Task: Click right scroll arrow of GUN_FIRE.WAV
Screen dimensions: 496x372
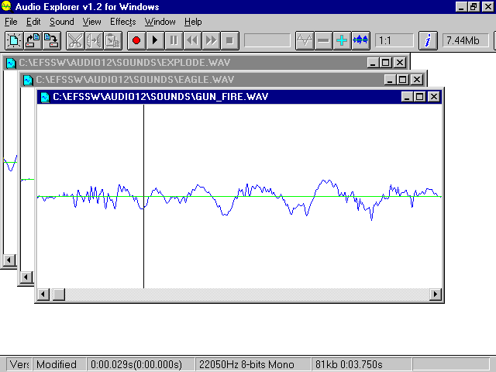Action: tap(436, 294)
